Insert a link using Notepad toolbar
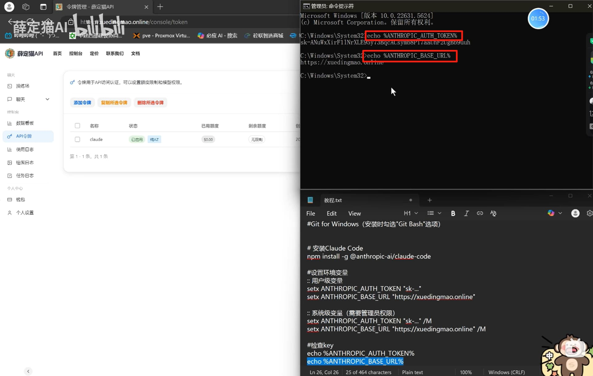Viewport: 593px width, 376px height. [x=480, y=213]
